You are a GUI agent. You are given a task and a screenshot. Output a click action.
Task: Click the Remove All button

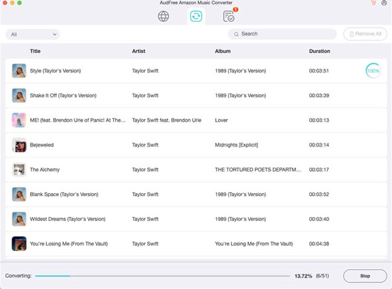pos(365,34)
